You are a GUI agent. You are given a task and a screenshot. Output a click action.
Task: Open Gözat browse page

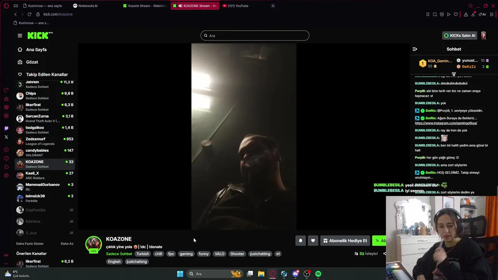[x=32, y=62]
